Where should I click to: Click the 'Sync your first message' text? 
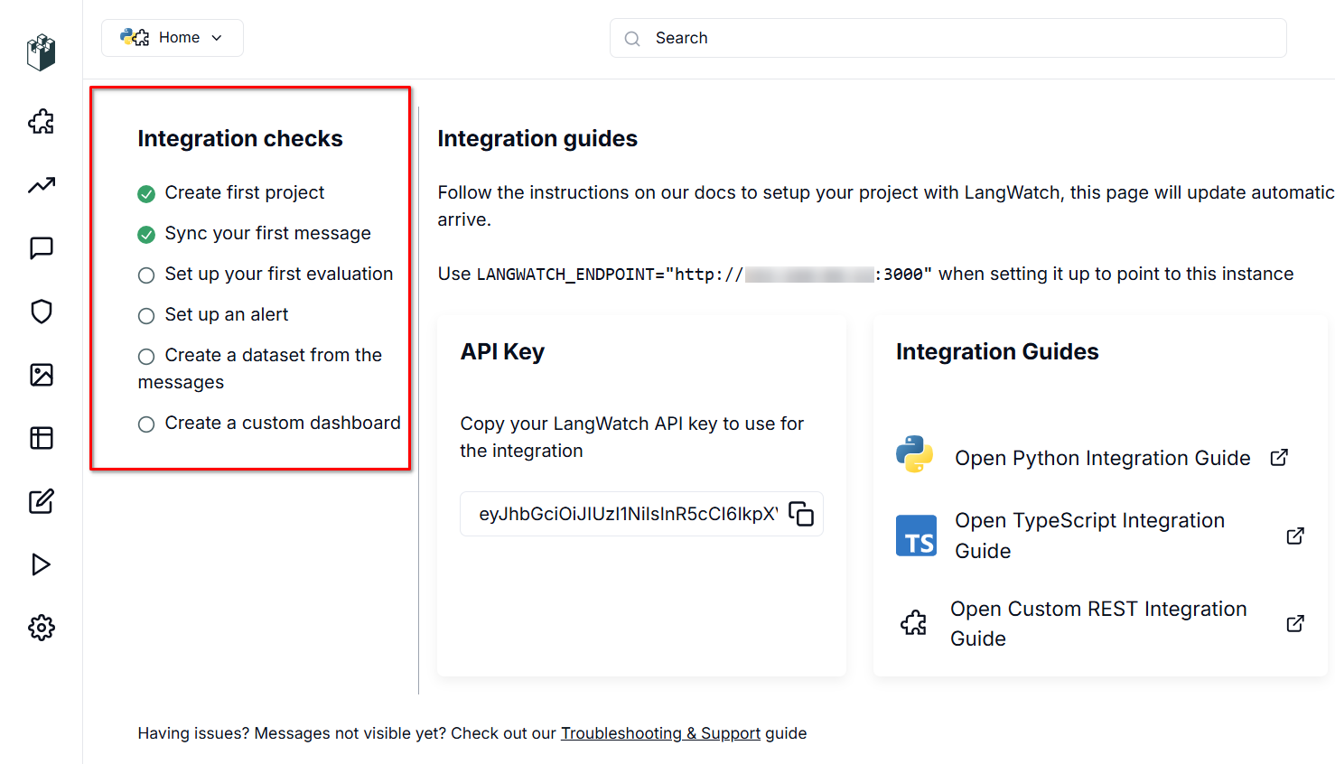[268, 233]
